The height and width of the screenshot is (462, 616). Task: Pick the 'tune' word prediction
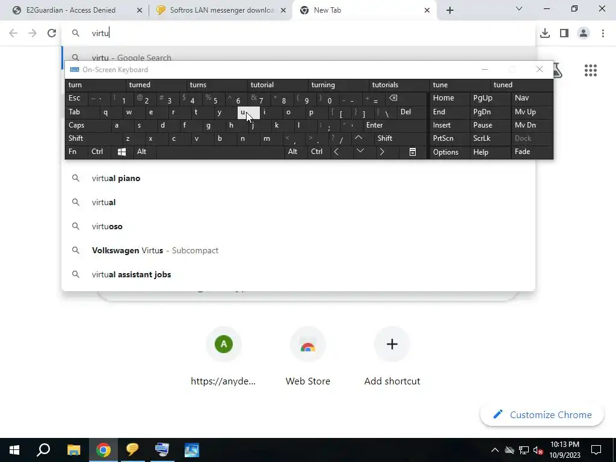coord(460,85)
